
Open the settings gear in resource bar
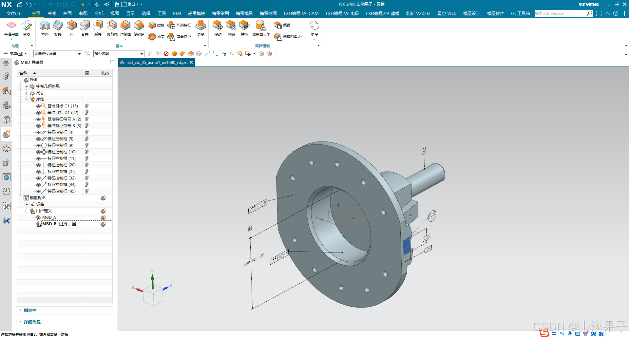[6, 63]
